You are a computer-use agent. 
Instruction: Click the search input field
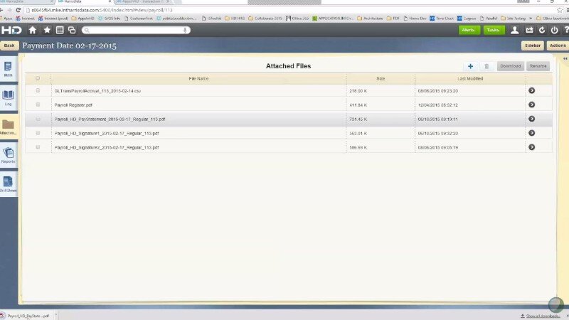(135, 30)
